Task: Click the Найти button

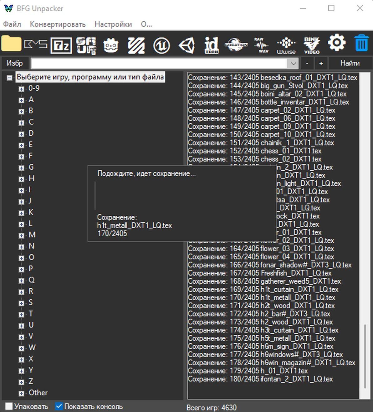Action: 350,63
